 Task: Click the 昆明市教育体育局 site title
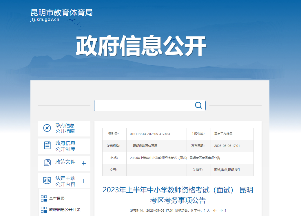[x=61, y=12]
